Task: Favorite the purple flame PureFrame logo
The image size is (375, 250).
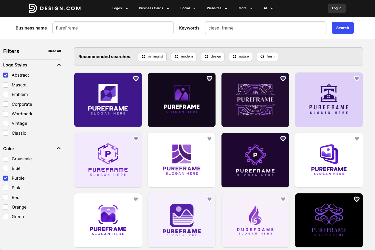Action: (x=283, y=199)
